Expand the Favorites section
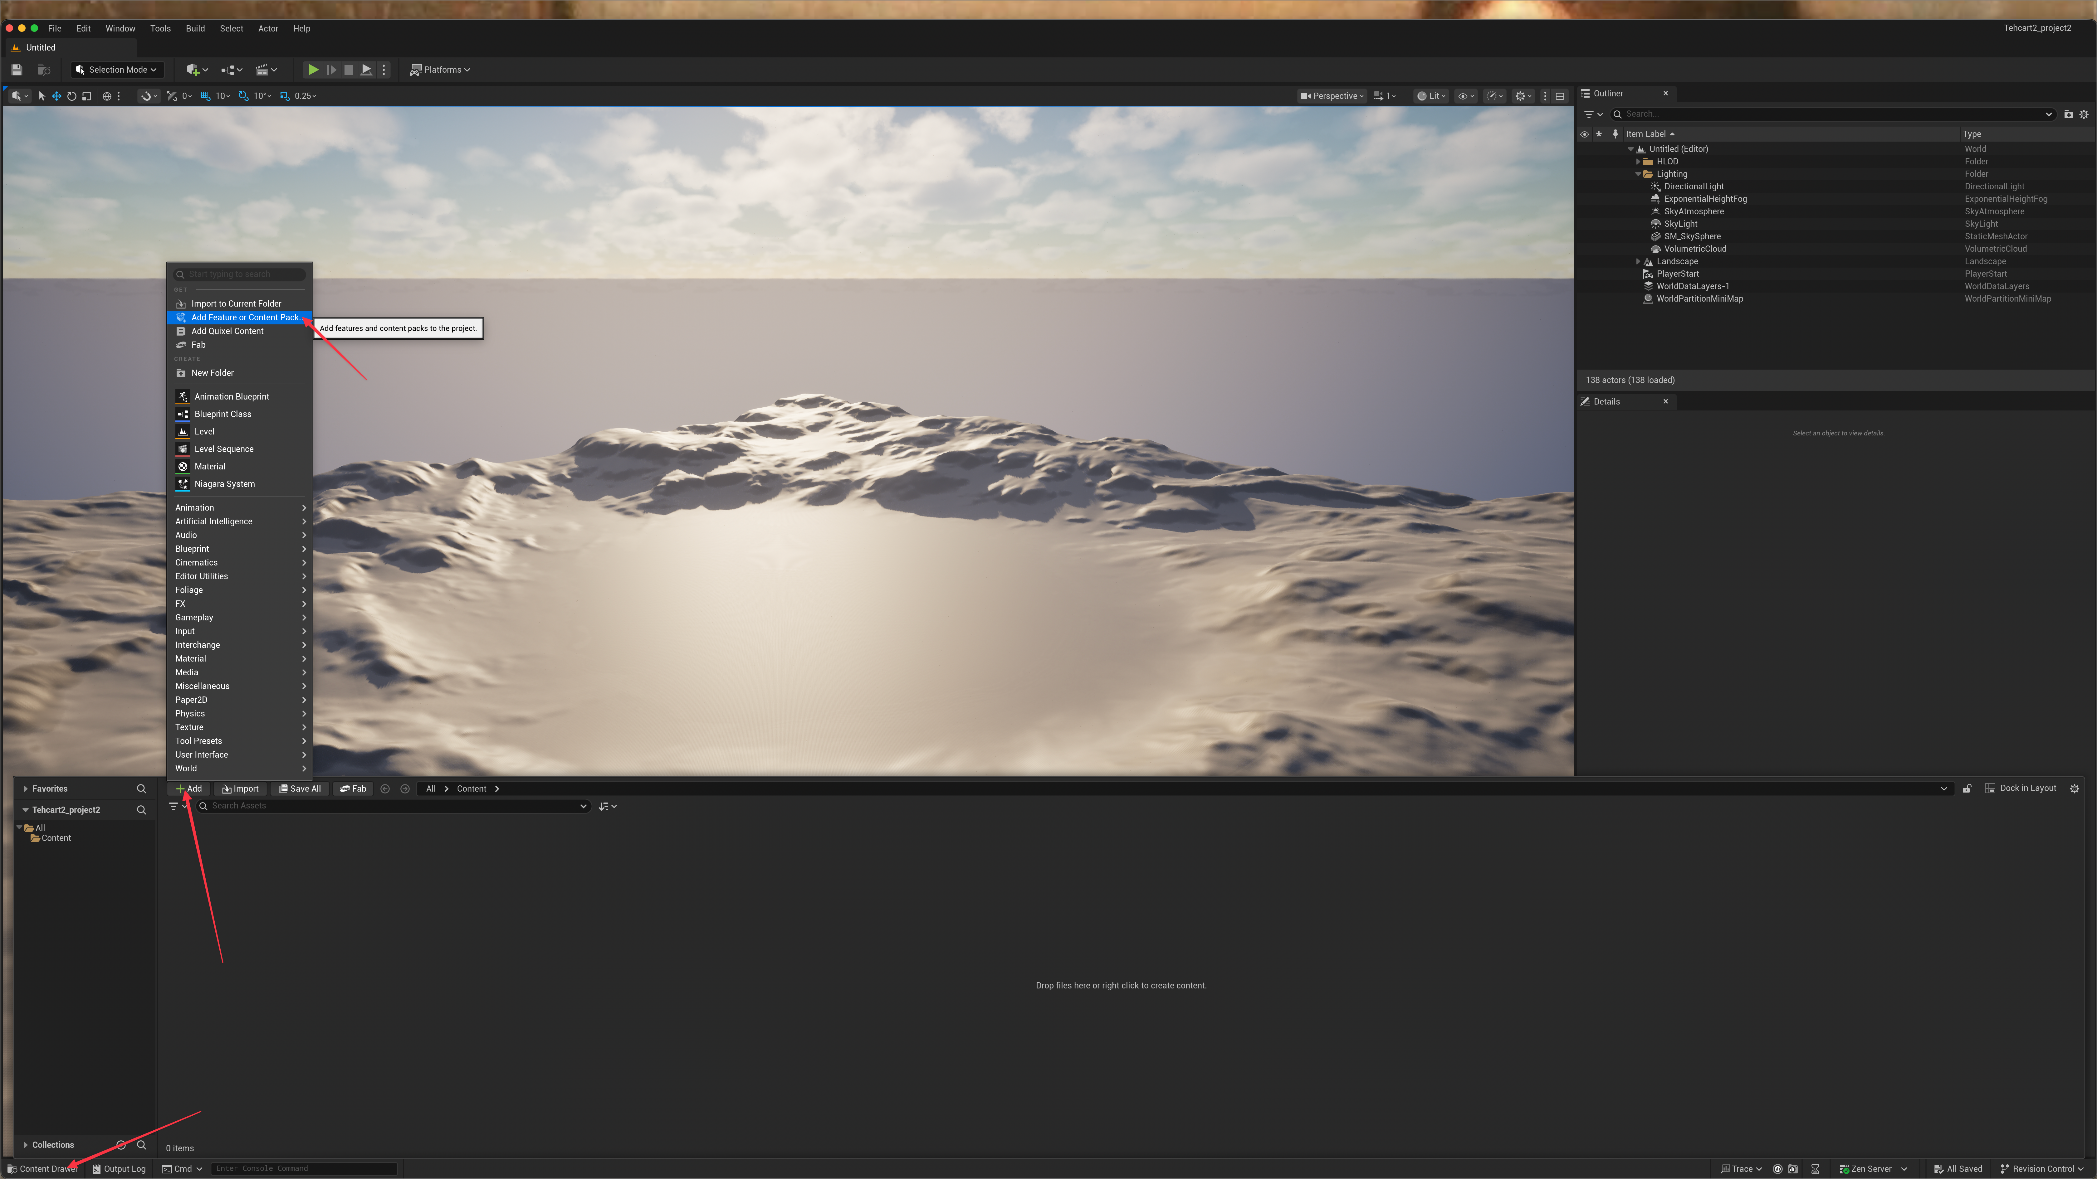2097x1179 pixels. click(x=25, y=788)
